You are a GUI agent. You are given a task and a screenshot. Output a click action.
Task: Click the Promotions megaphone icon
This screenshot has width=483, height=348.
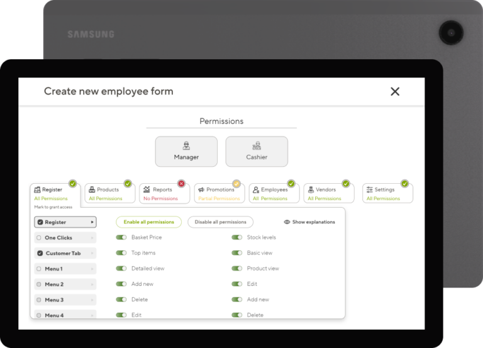pyautogui.click(x=201, y=189)
